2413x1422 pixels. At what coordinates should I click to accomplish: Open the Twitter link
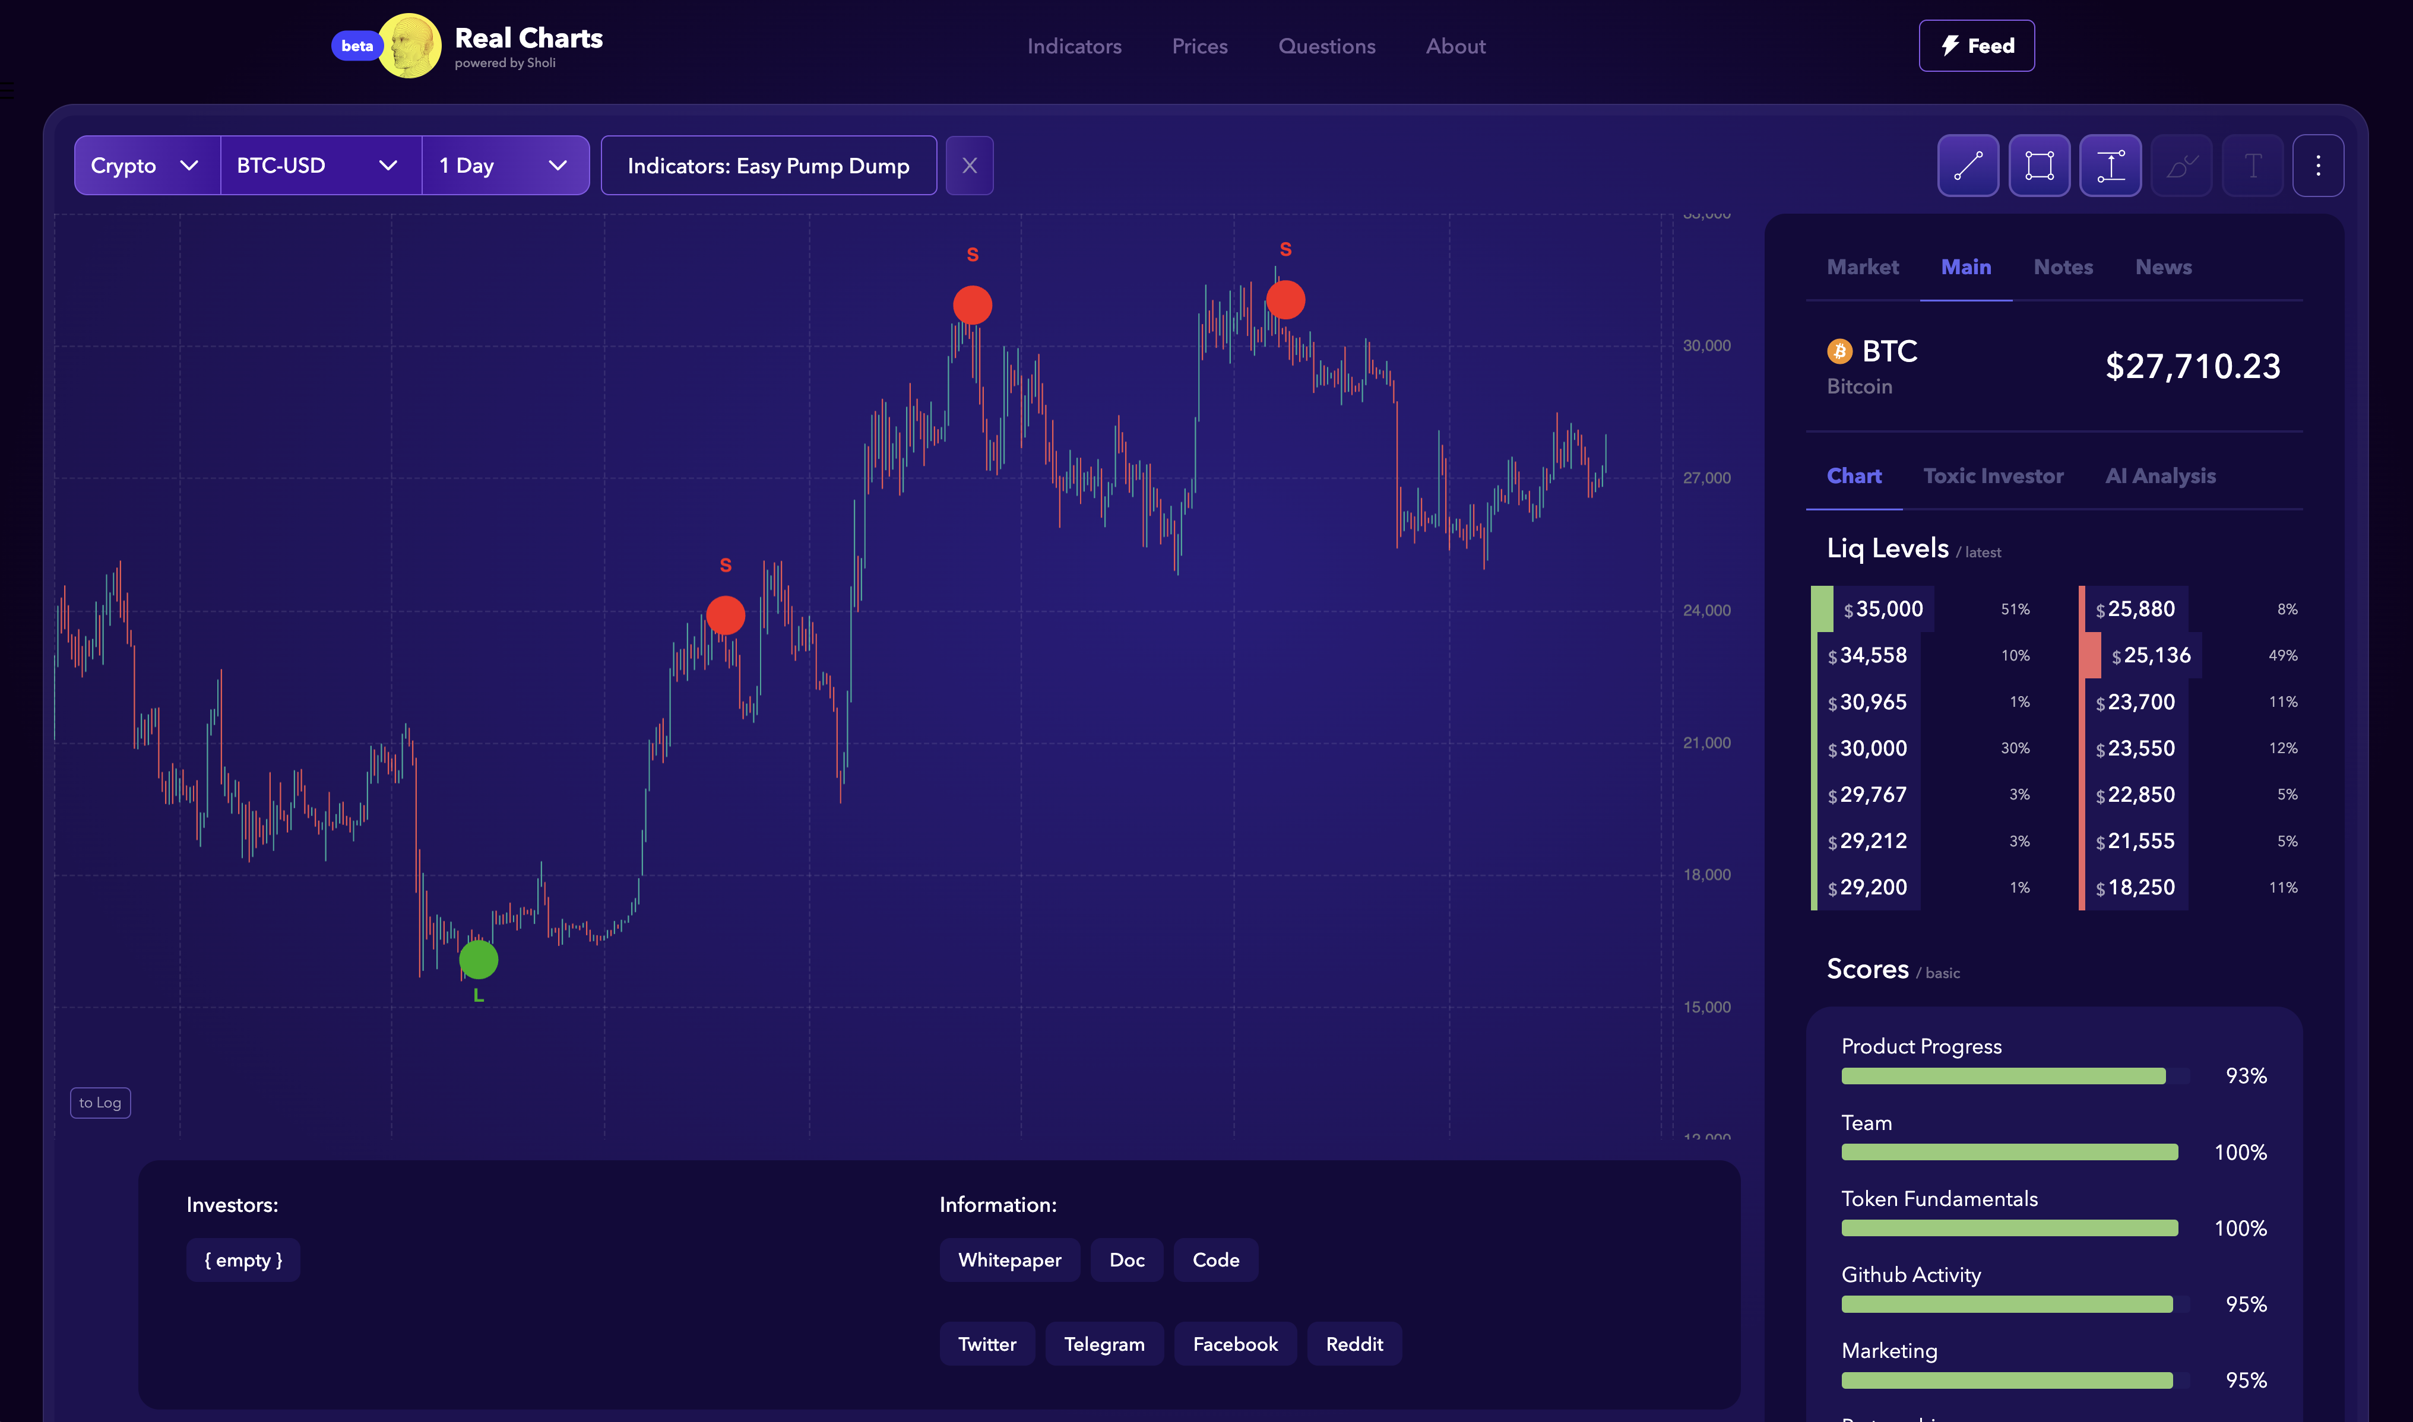(x=986, y=1344)
